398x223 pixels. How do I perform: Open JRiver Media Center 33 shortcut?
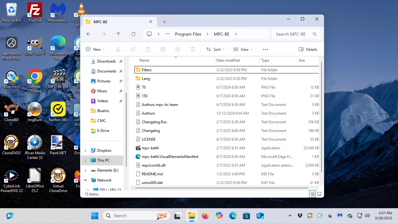(x=35, y=147)
